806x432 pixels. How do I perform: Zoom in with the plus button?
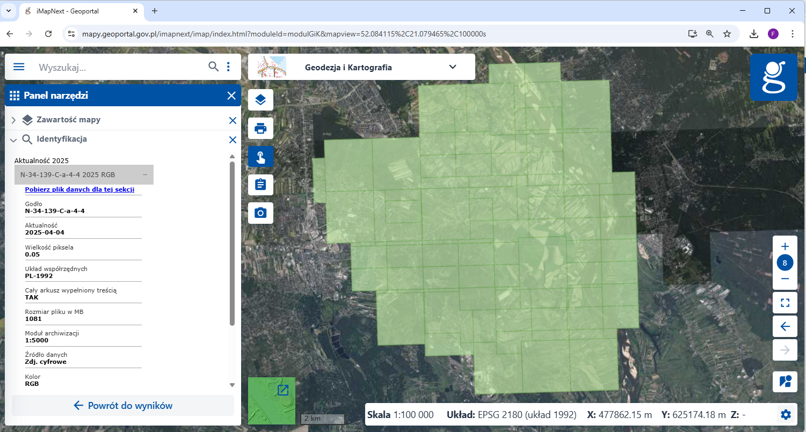coord(785,247)
